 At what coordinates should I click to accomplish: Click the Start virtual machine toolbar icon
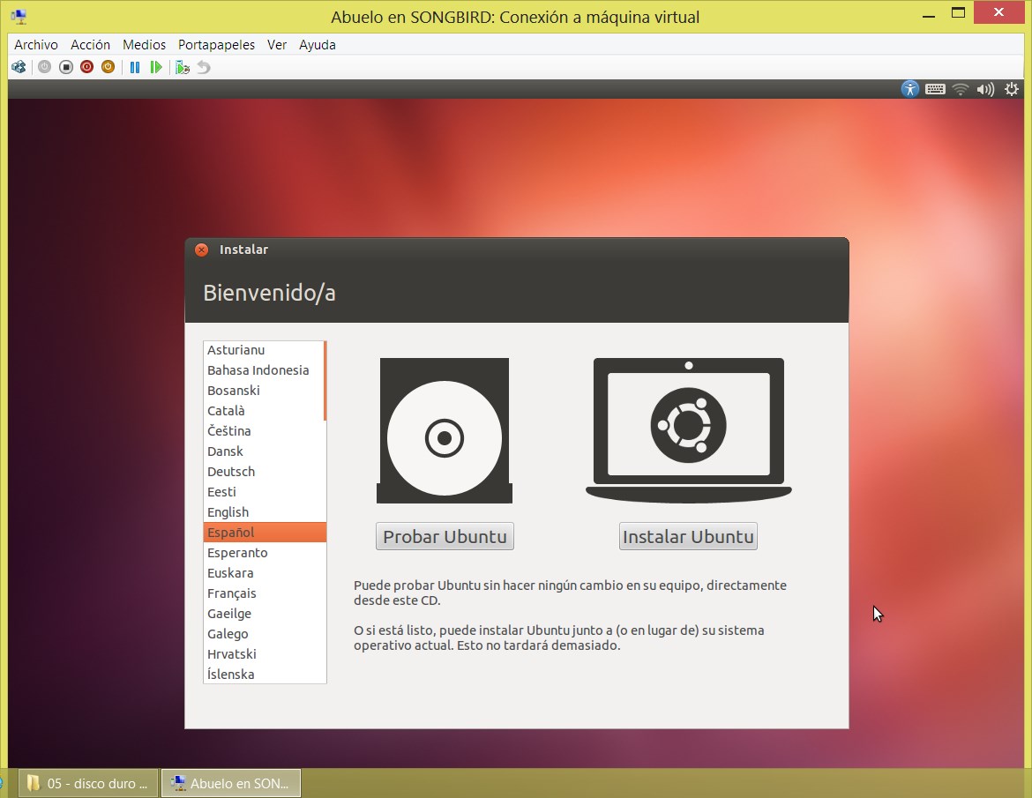click(44, 67)
